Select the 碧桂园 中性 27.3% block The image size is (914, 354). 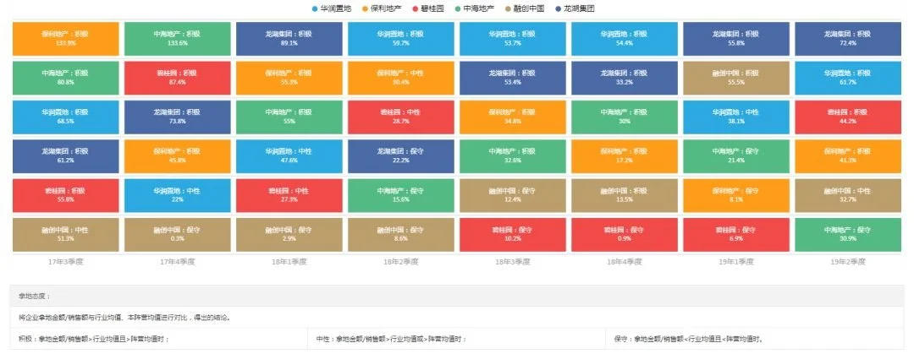289,196
